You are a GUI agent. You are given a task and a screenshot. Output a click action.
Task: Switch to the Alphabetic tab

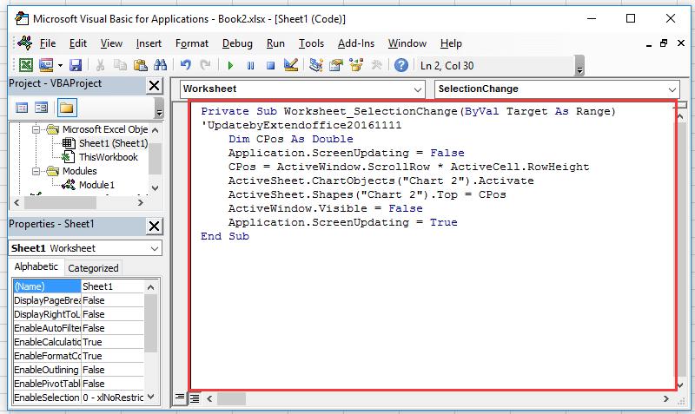[36, 266]
